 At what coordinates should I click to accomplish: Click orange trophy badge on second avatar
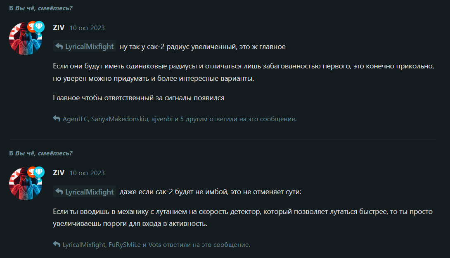pyautogui.click(x=31, y=172)
